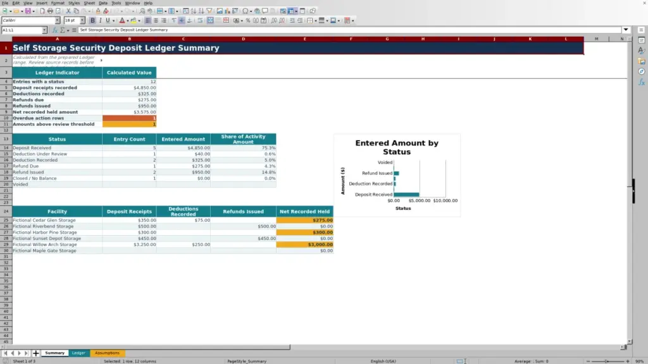Click the AutoFilter funnel icon
The image size is (648, 364).
(209, 11)
